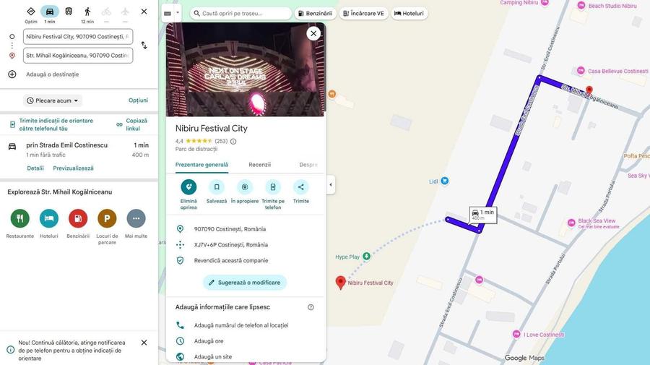Click the Nibiru Festival City red pin
The height and width of the screenshot is (365, 650).
[340, 283]
